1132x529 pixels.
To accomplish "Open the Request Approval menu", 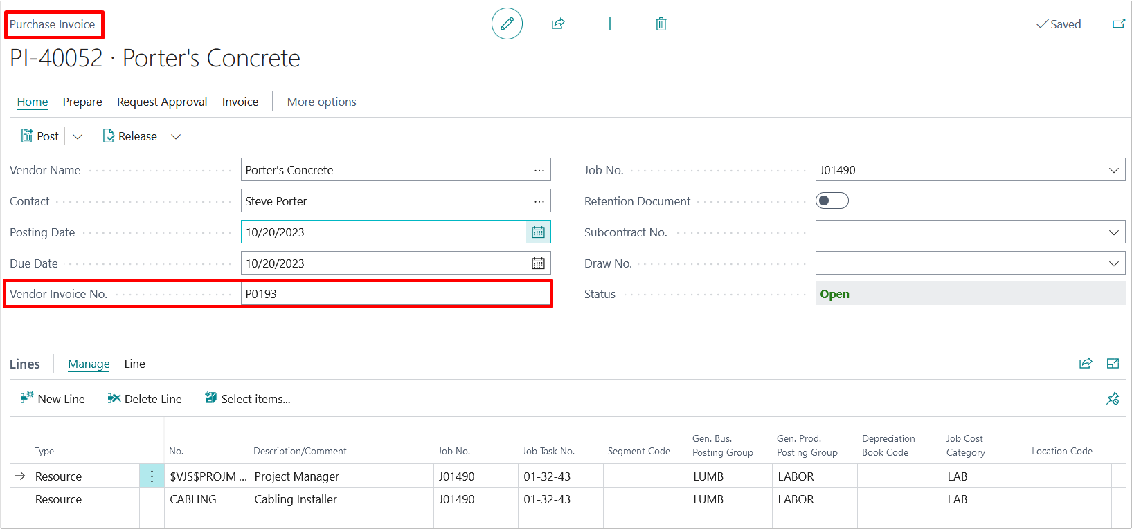I will click(162, 102).
